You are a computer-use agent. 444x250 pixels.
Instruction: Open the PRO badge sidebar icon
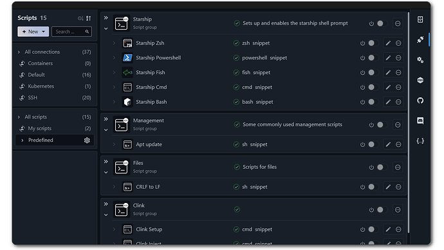(420, 80)
